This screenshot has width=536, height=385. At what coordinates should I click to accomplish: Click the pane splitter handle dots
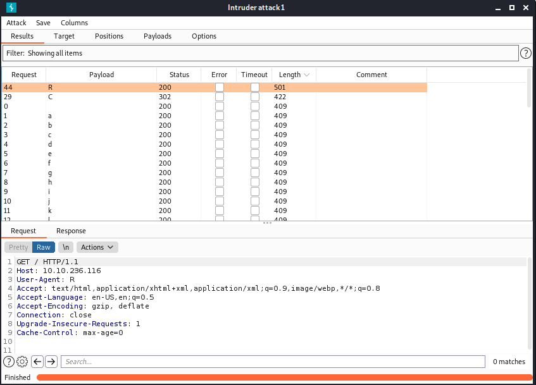click(x=267, y=223)
